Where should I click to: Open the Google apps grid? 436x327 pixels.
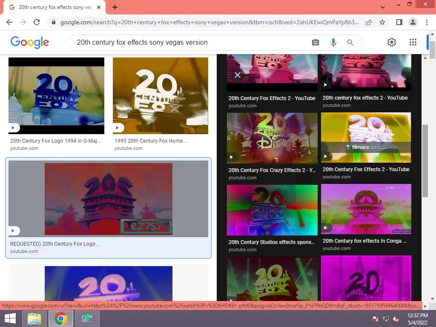pyautogui.click(x=413, y=42)
